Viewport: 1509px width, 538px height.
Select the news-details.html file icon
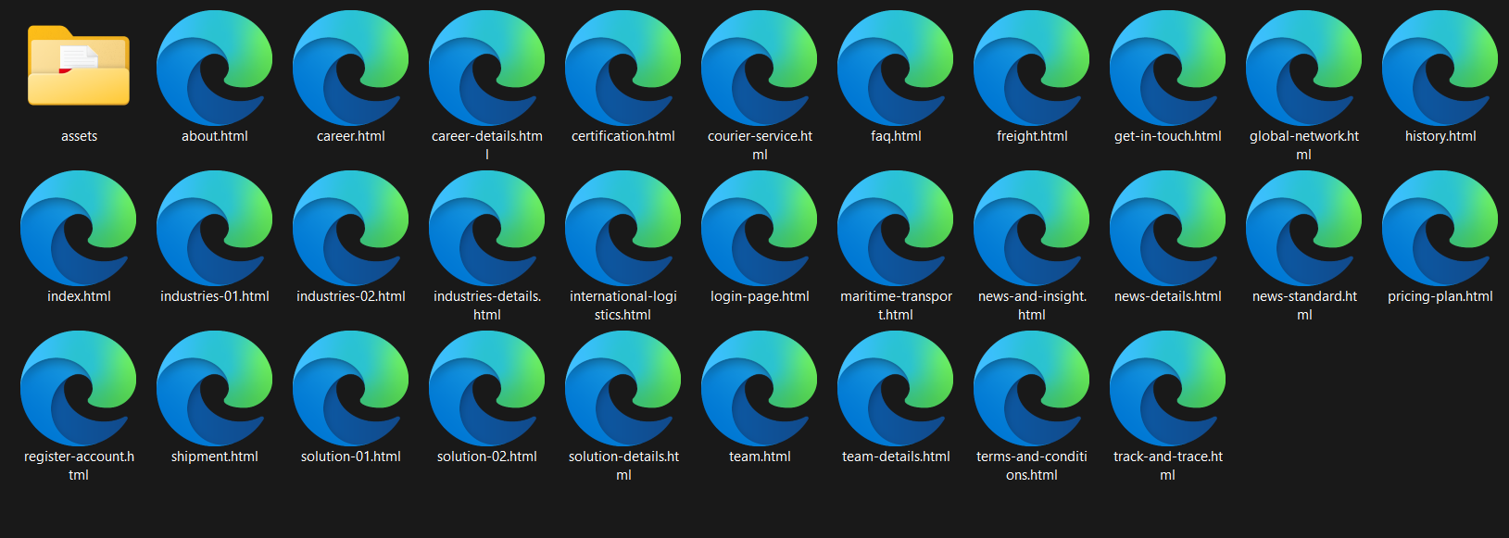coord(1168,228)
